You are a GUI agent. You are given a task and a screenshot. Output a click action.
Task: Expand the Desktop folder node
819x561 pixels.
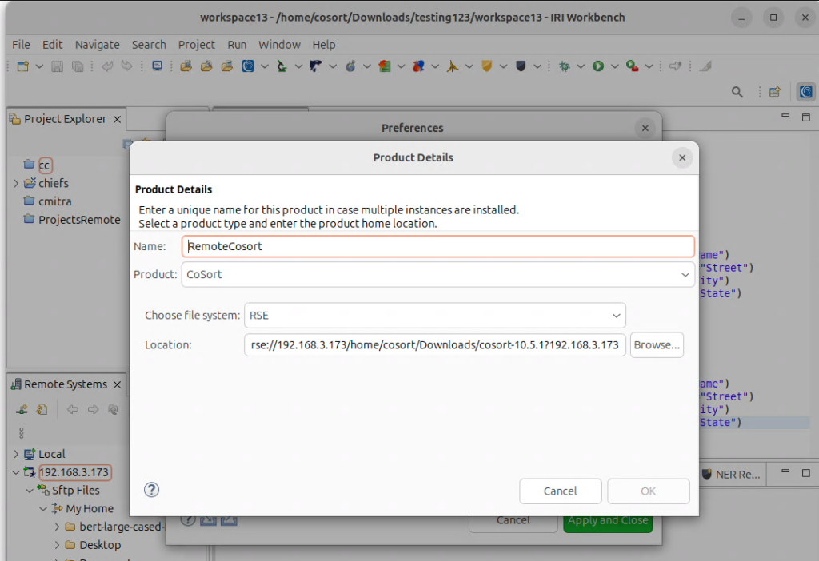tap(57, 545)
